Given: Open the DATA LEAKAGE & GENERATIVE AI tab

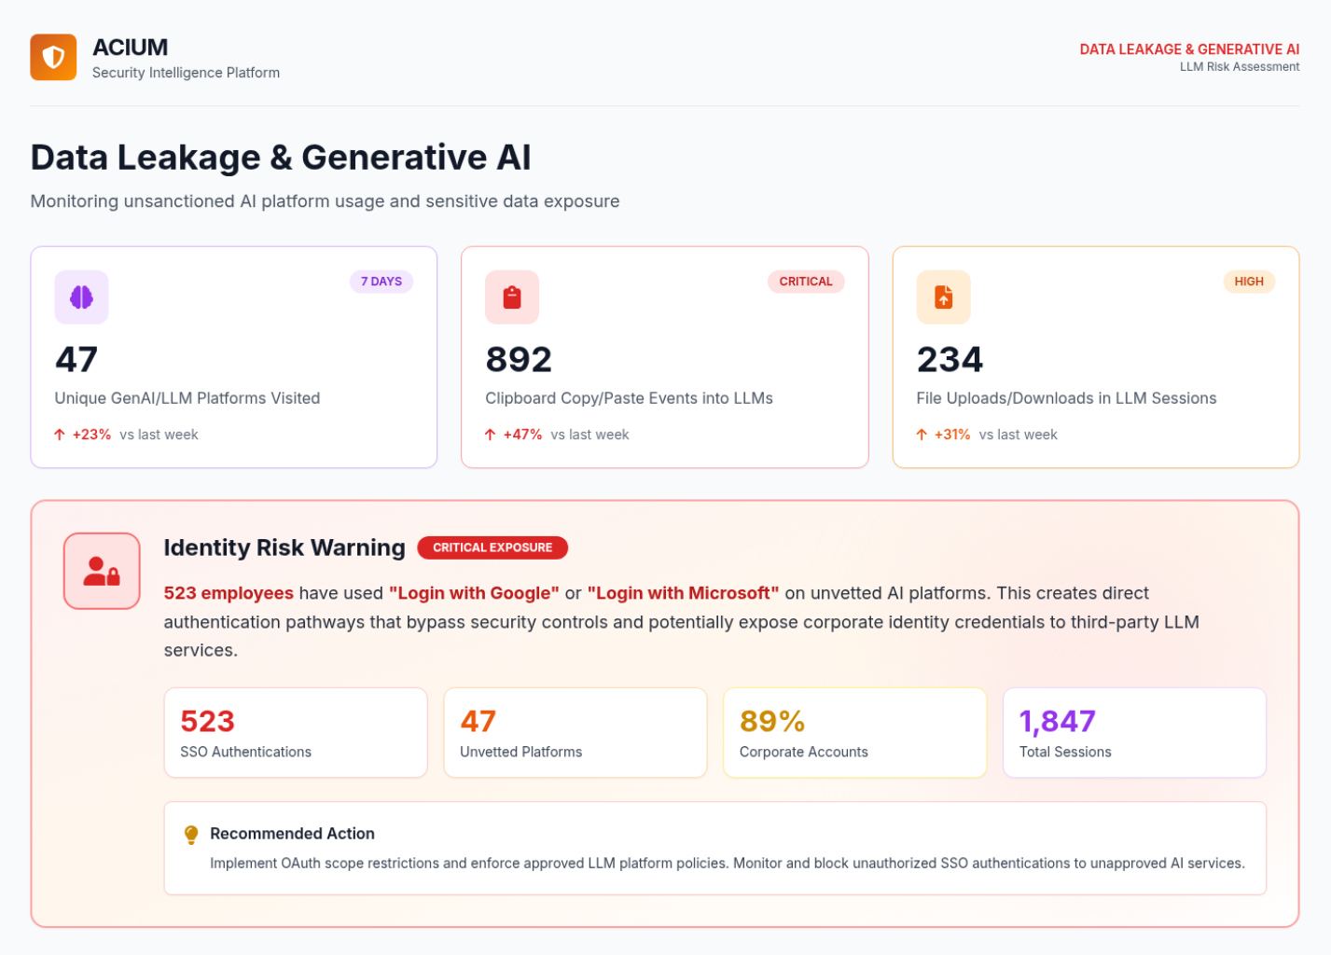Looking at the screenshot, I should click(1188, 48).
